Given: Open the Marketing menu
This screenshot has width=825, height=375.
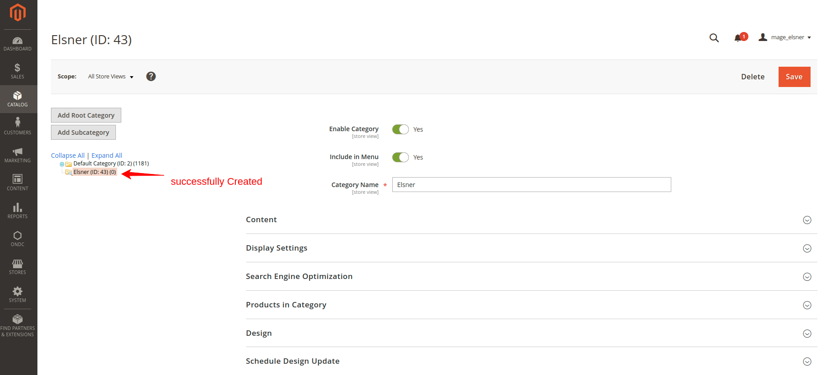Looking at the screenshot, I should pos(18,155).
